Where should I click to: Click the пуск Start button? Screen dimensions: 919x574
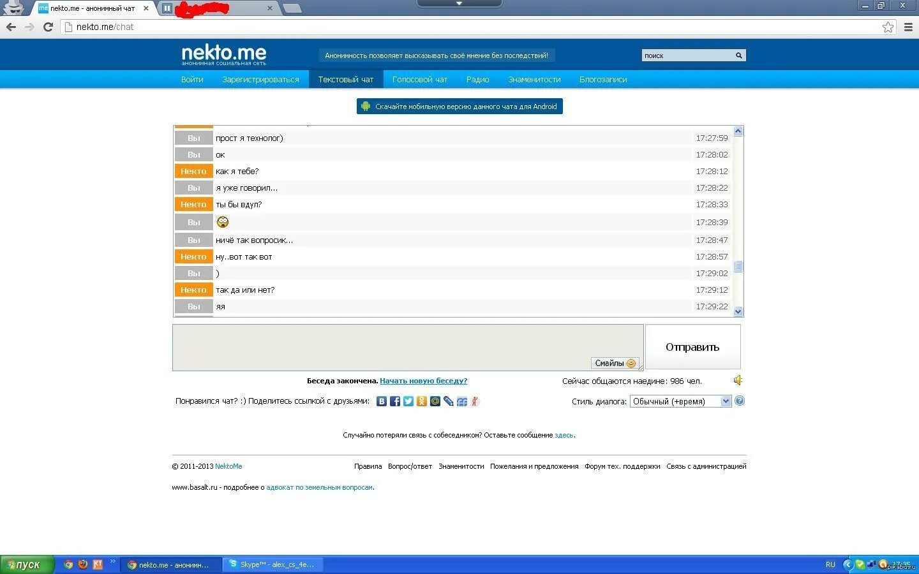point(27,564)
